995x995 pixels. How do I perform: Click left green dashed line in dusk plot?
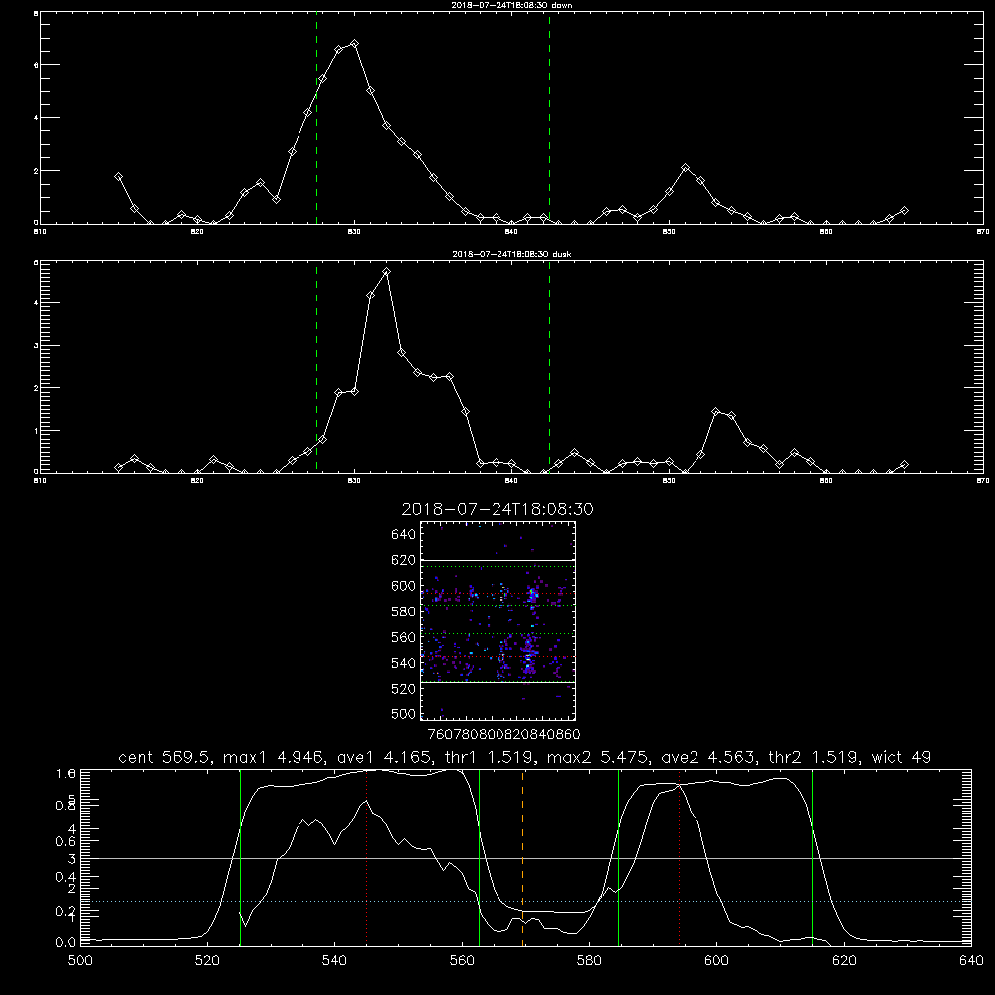point(316,366)
